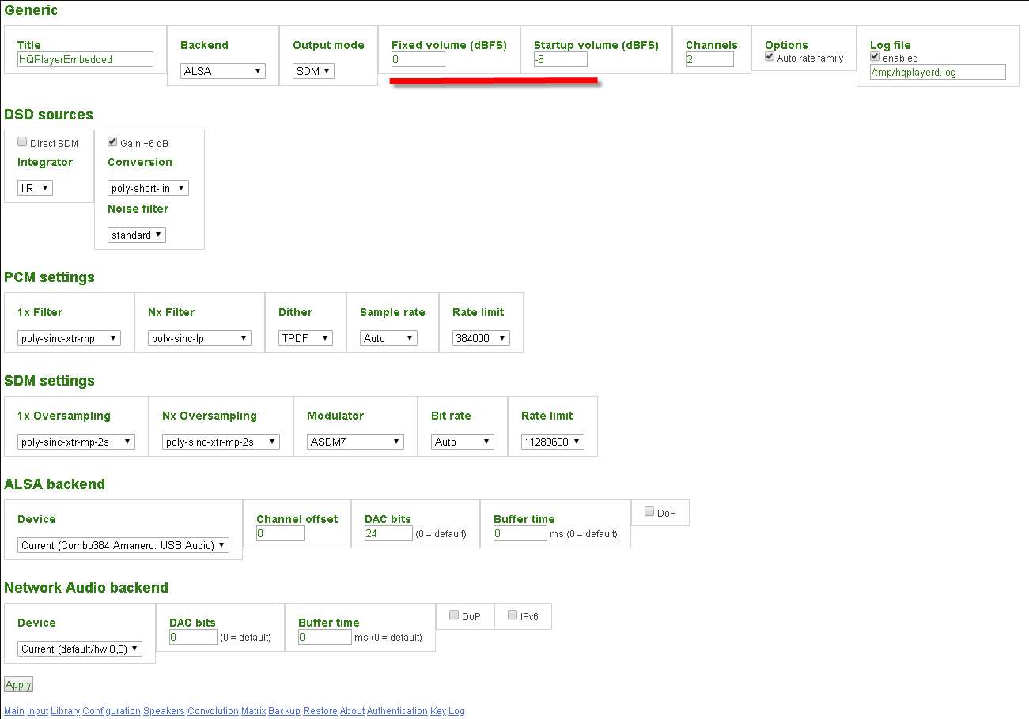Open the SDM 1x Oversampling dropdown
Viewport: 1029px width, 719px height.
coord(76,442)
